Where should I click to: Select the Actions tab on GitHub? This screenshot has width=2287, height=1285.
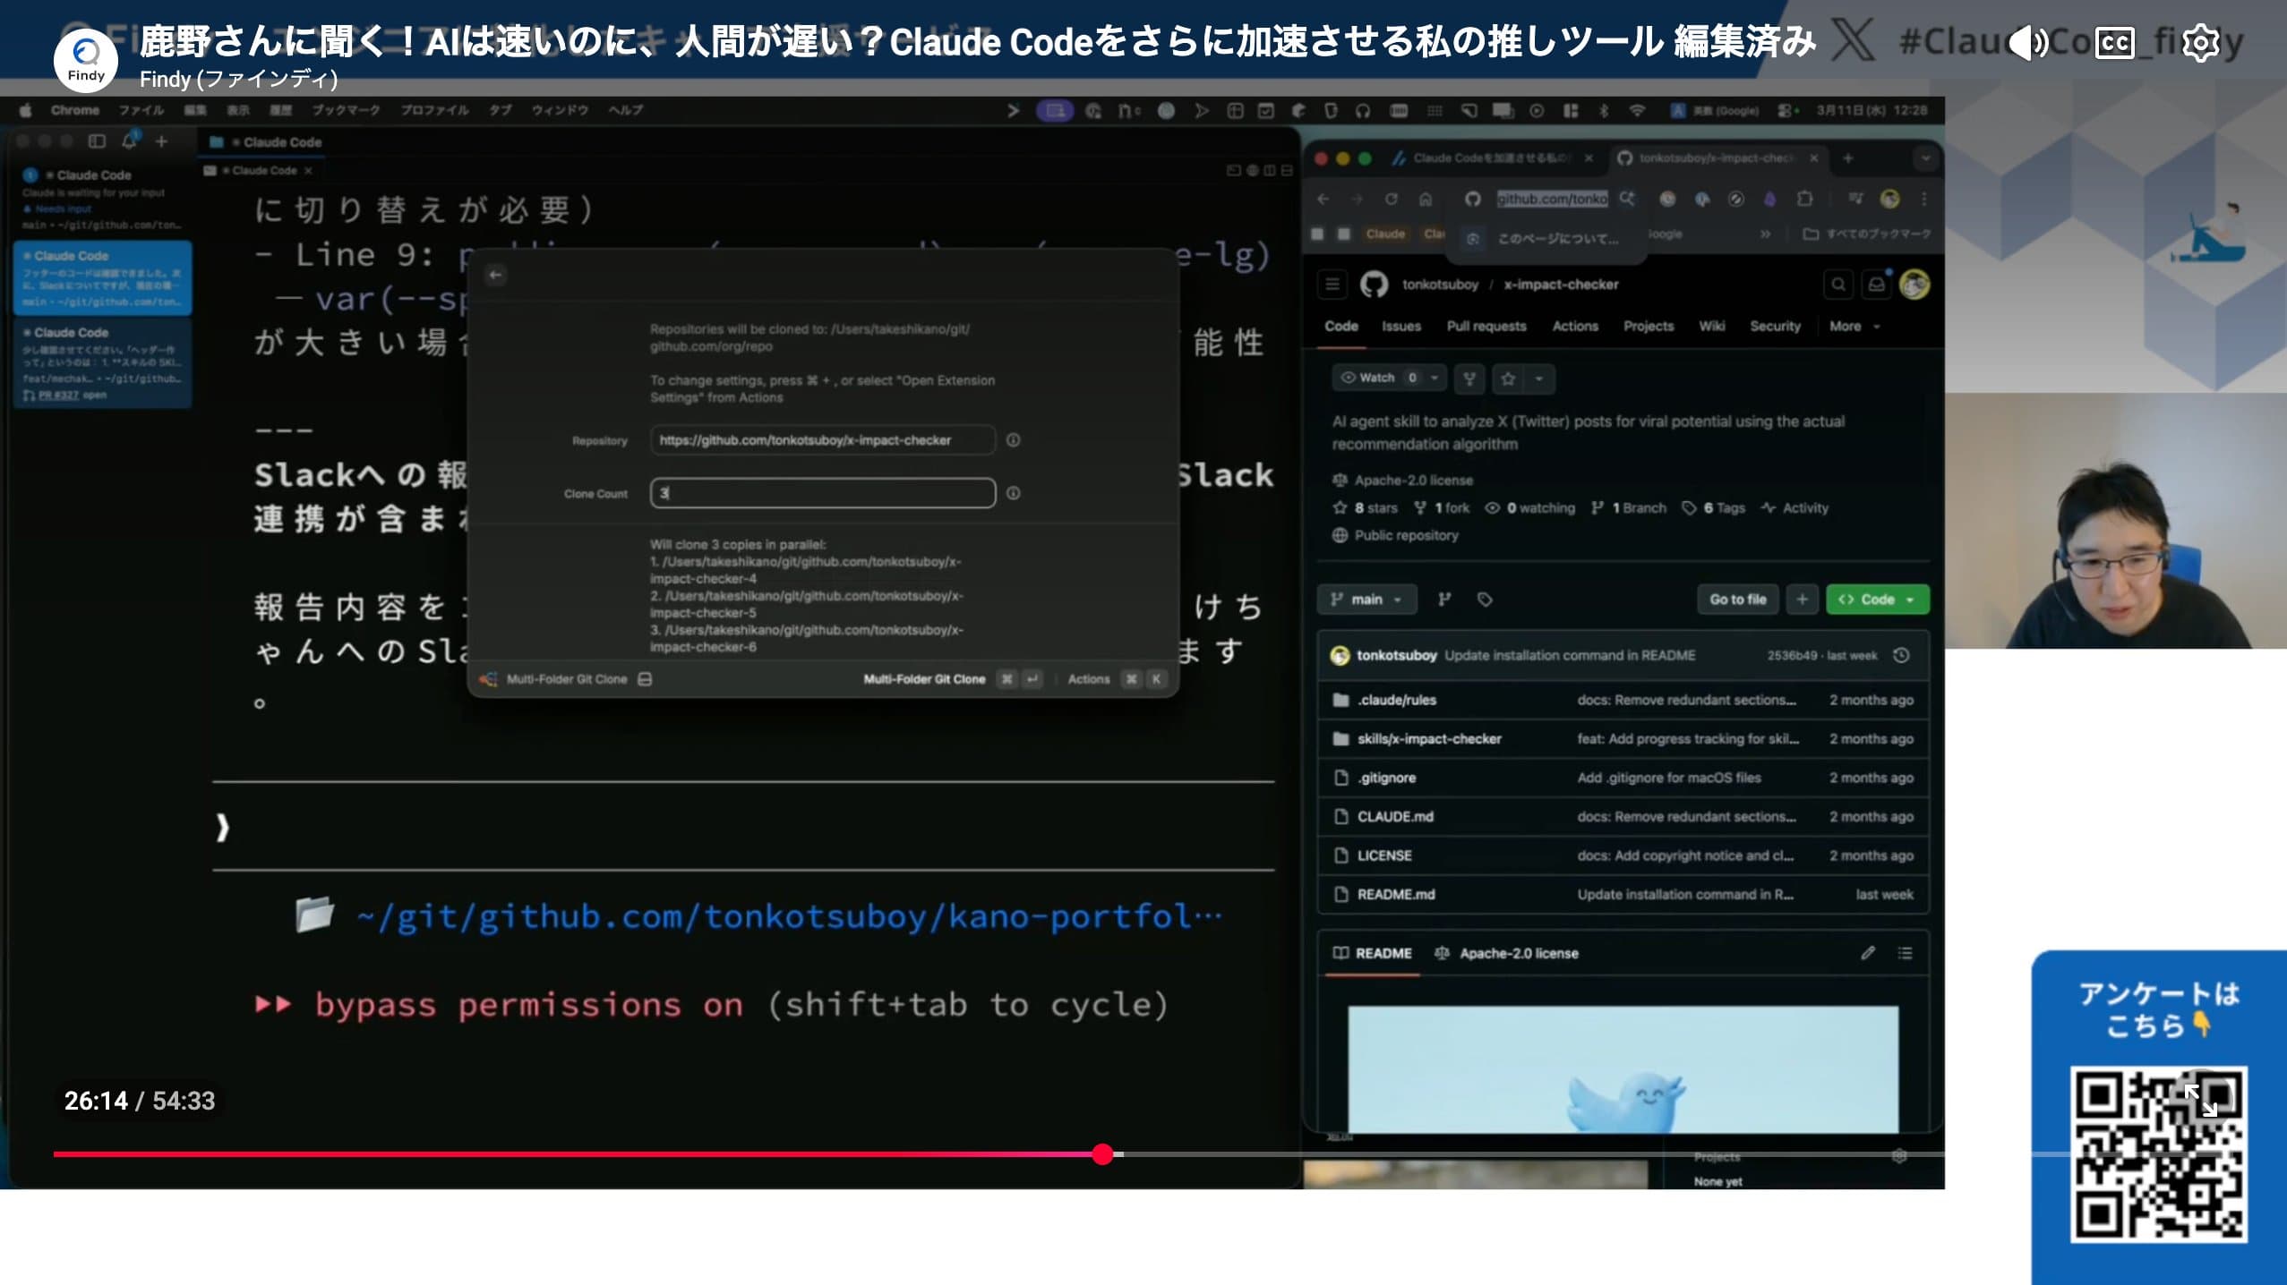(1573, 326)
